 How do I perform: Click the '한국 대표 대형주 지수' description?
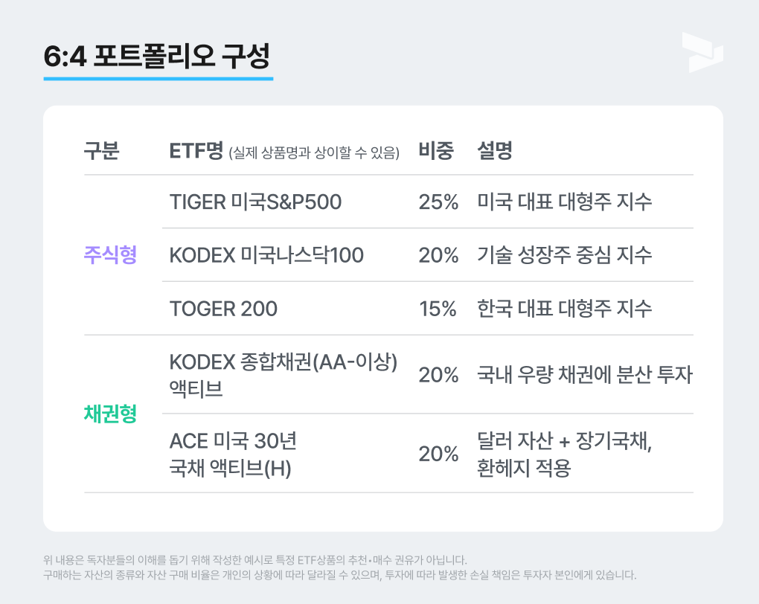pos(564,309)
